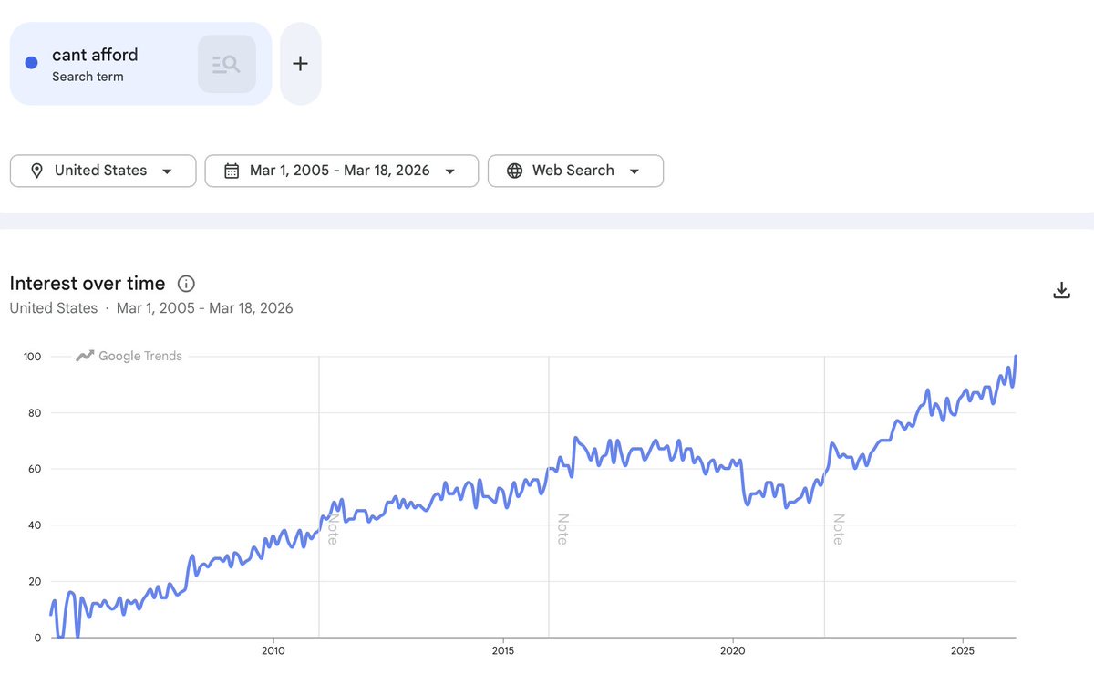Open the help icon beside Interest over time
1094x696 pixels.
(186, 284)
